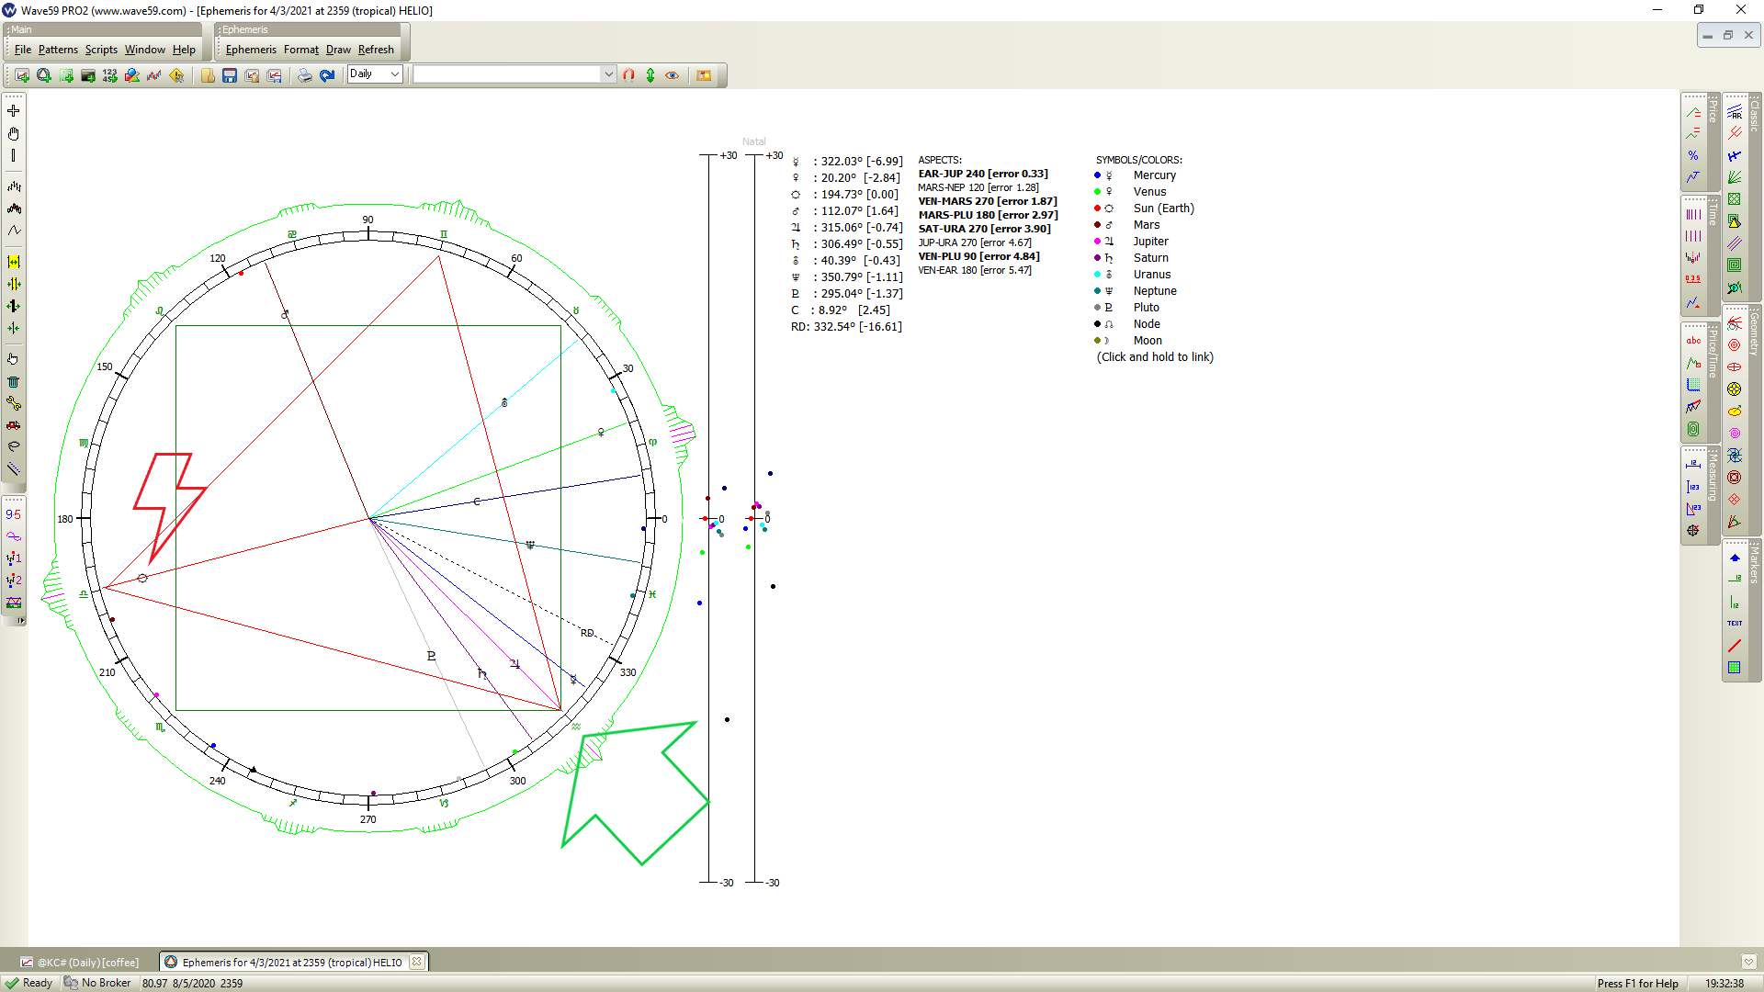Open the Ephemeris menu

[251, 50]
